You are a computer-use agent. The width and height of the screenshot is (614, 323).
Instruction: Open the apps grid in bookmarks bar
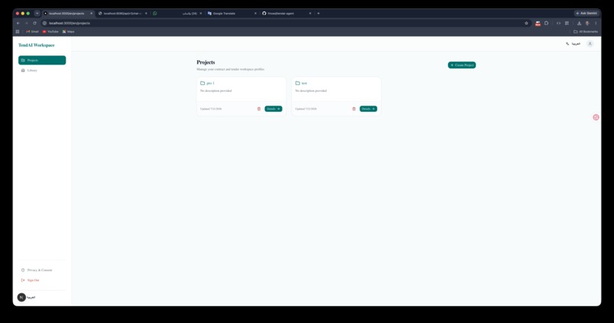[18, 32]
